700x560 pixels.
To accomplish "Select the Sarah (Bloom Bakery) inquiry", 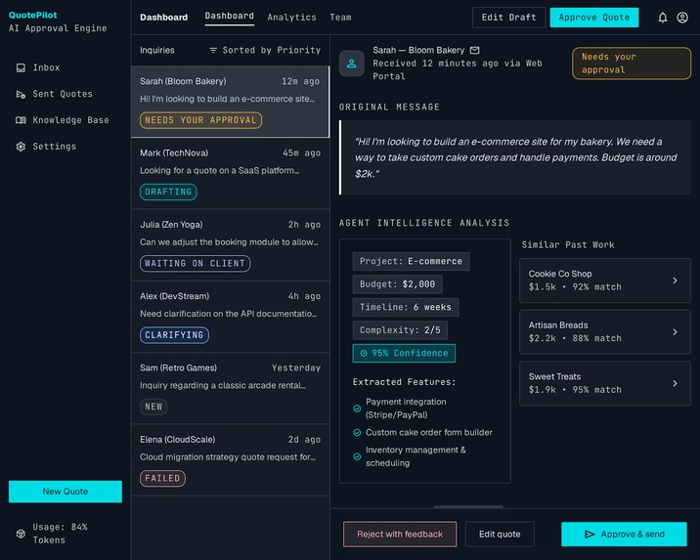I will click(230, 102).
